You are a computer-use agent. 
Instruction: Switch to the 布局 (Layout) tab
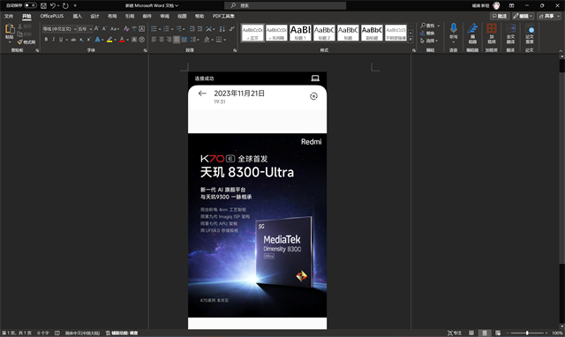(112, 16)
